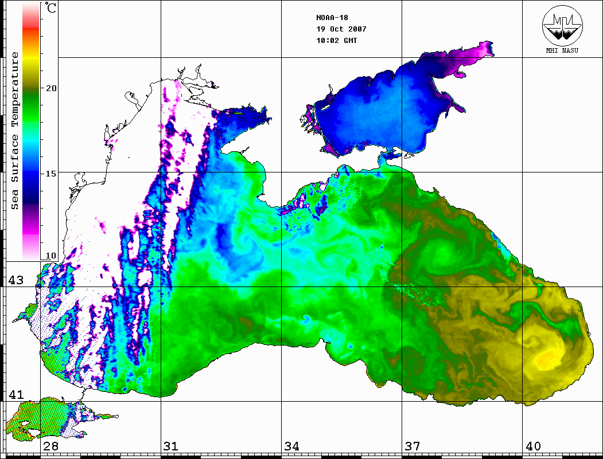Click longitude label '34'

[292, 446]
